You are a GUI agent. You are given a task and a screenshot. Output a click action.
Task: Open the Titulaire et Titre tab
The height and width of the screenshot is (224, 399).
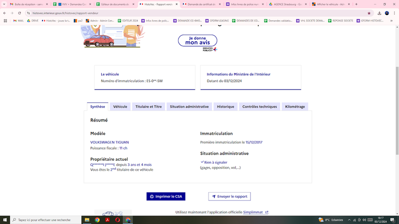[x=148, y=107]
